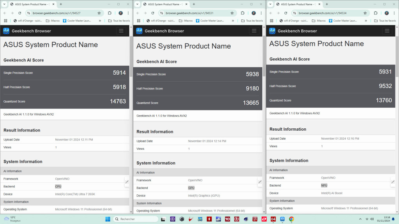Open the profile avatar in the 94534 window
Image resolution: width=399 pixels, height=224 pixels.
(x=387, y=13)
